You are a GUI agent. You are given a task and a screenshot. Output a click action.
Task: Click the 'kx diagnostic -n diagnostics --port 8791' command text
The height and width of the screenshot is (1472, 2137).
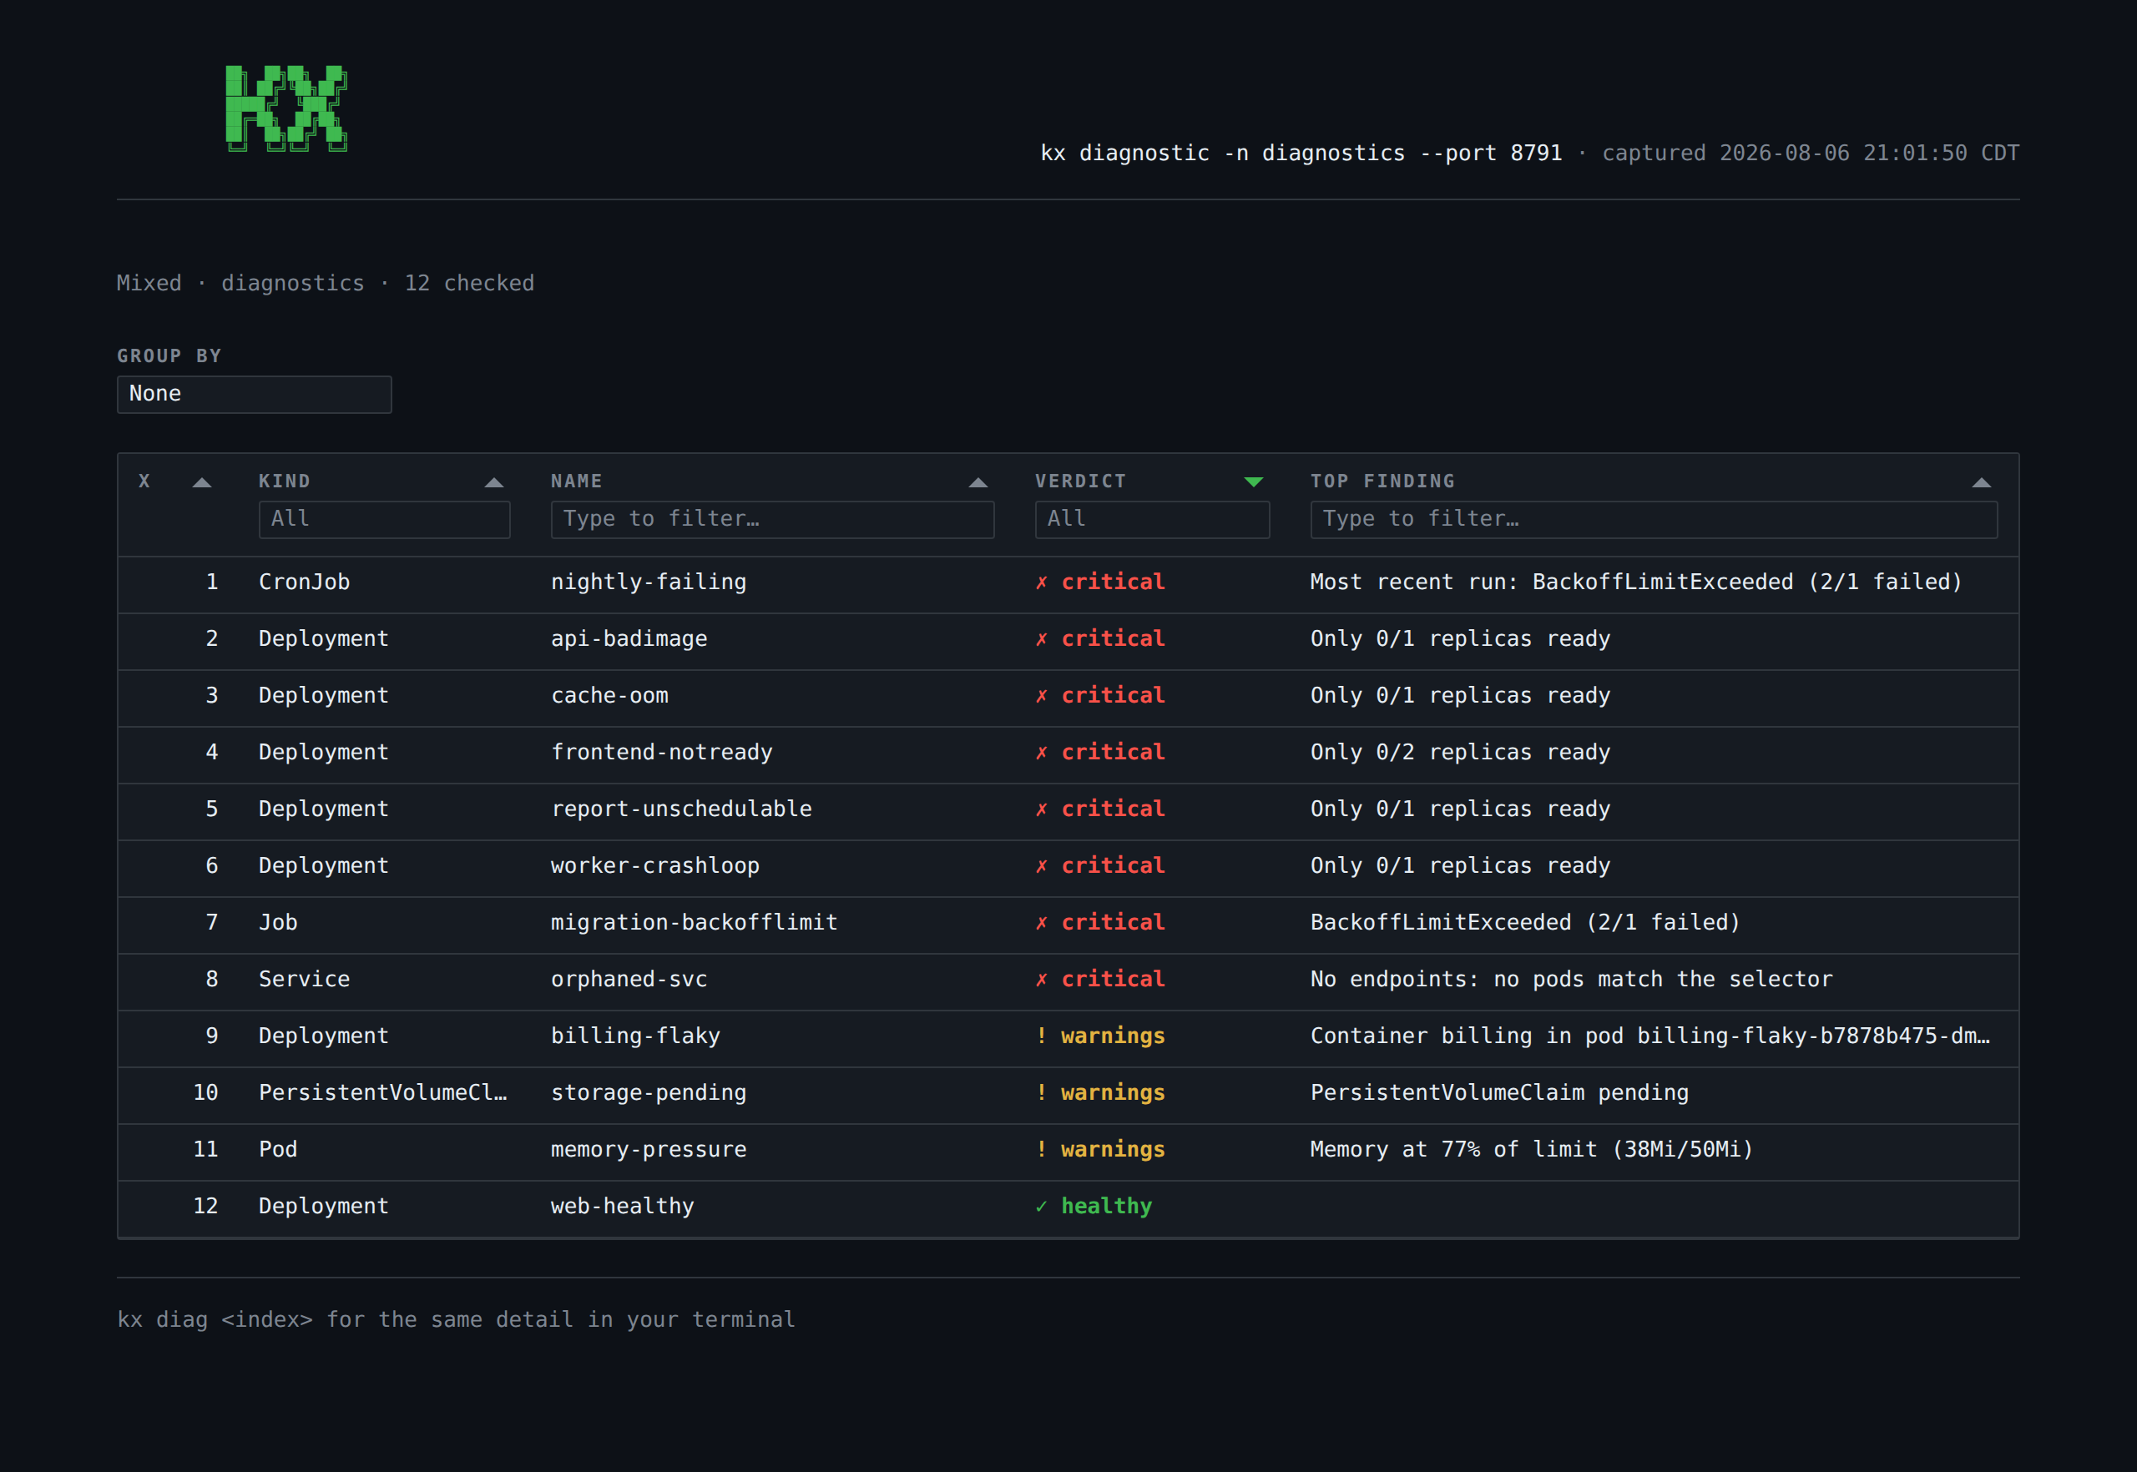[x=1301, y=153]
